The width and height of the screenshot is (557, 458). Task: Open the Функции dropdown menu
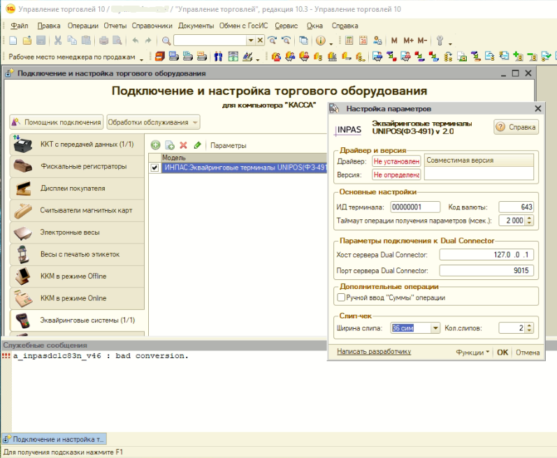[x=473, y=353]
